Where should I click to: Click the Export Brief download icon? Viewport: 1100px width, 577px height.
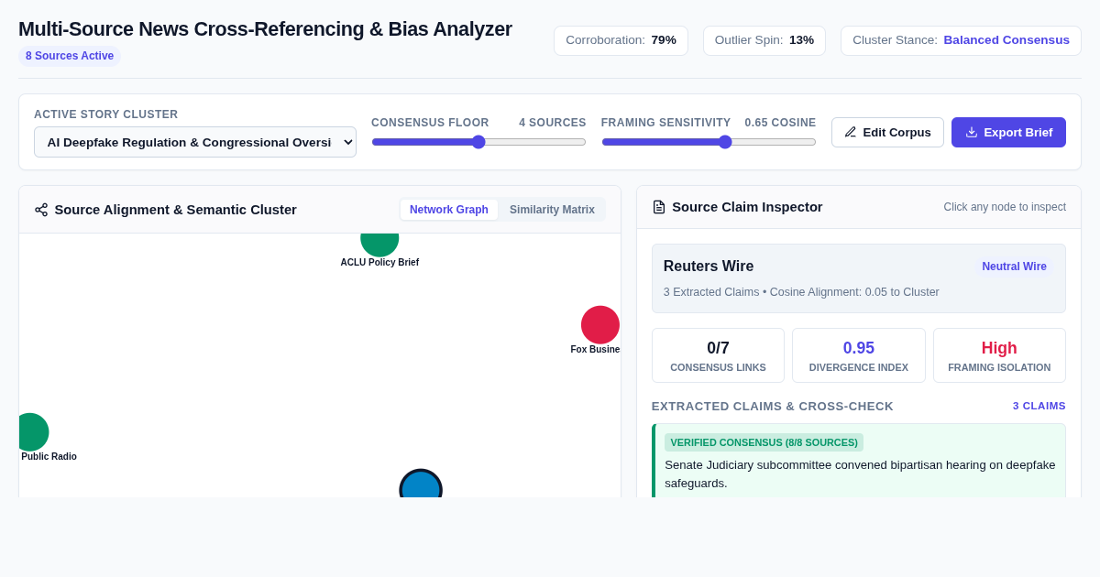pyautogui.click(x=972, y=132)
